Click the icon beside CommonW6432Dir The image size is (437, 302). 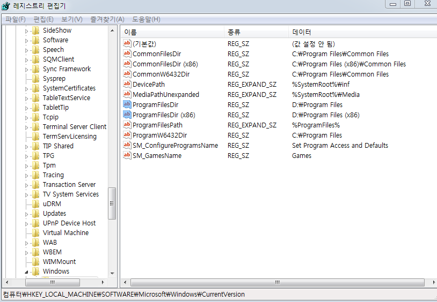(127, 74)
